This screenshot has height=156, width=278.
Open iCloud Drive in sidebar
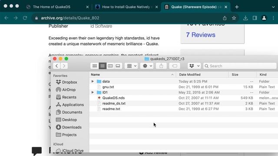69,150
